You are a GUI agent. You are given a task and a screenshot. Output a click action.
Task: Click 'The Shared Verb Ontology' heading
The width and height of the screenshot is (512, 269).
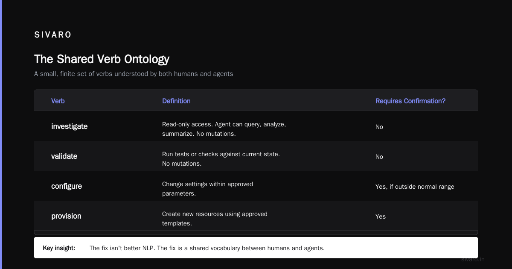click(x=102, y=59)
